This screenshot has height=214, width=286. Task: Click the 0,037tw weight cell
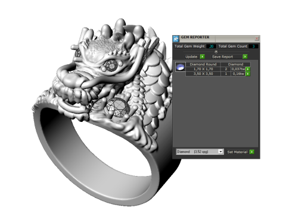[238, 69]
